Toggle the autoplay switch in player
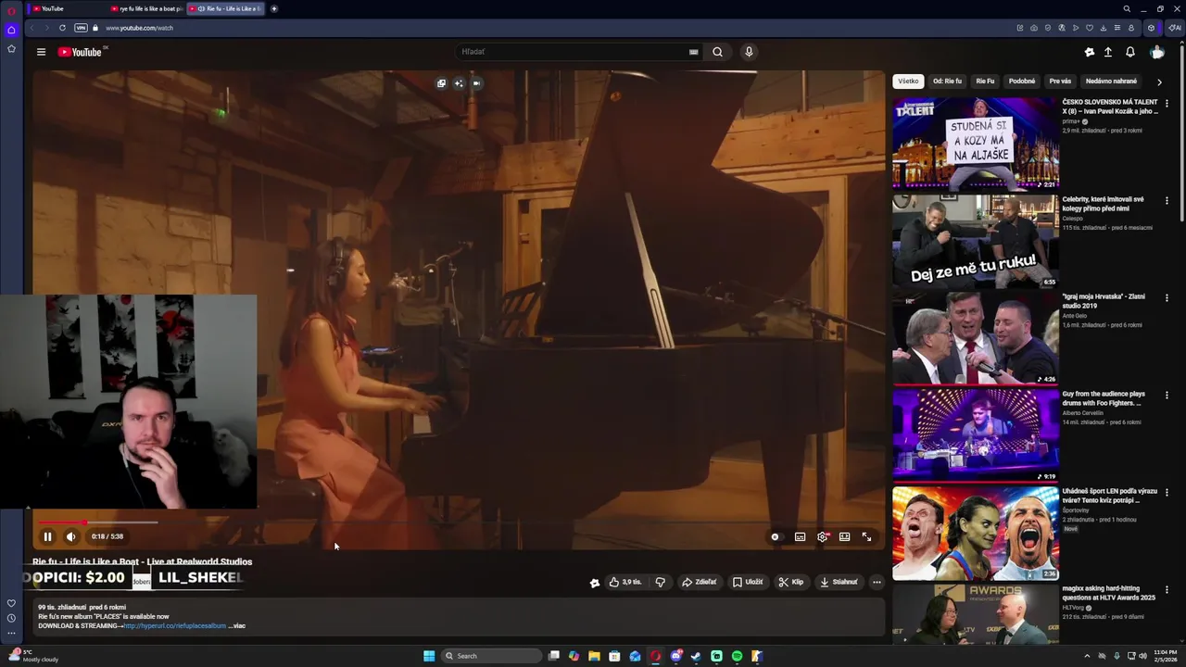The height and width of the screenshot is (667, 1186). pos(776,536)
